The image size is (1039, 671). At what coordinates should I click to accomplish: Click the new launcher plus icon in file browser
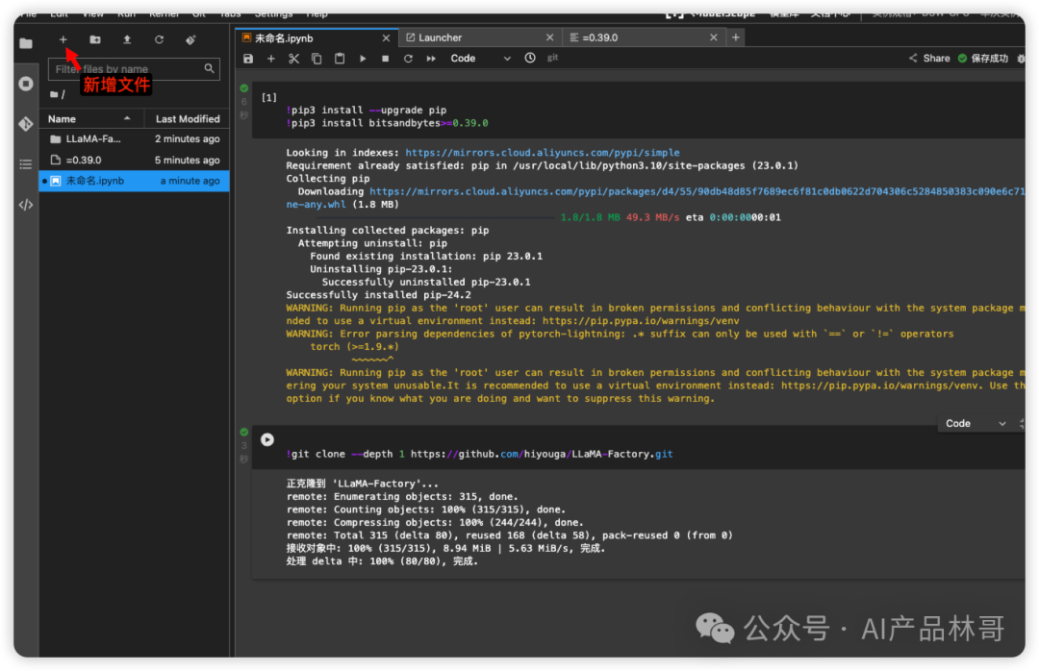point(63,39)
